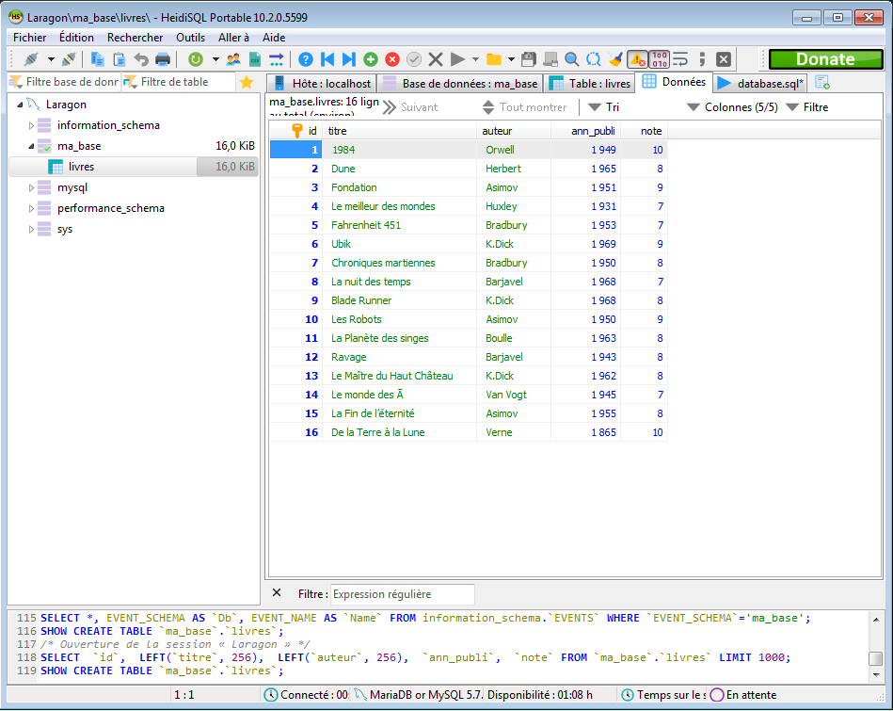The width and height of the screenshot is (893, 711).
Task: Open the Outils menu
Action: coord(190,38)
